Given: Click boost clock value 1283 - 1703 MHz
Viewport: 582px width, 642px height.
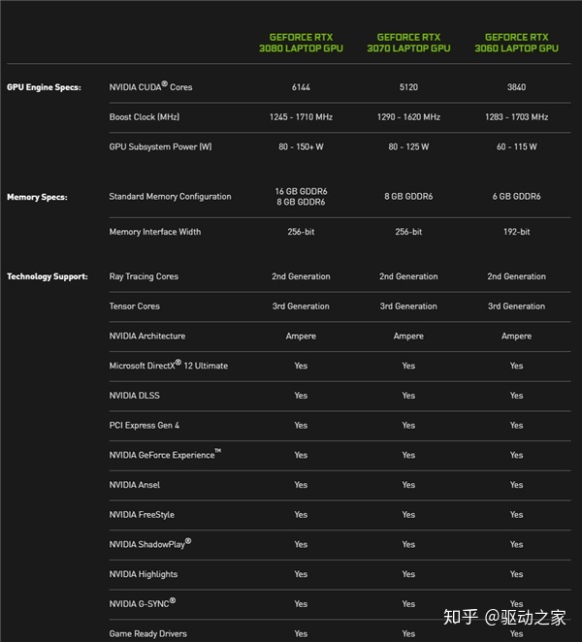Looking at the screenshot, I should coord(516,117).
